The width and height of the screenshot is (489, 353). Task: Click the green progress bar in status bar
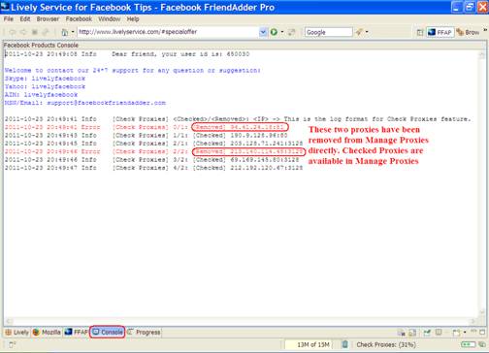click(468, 344)
